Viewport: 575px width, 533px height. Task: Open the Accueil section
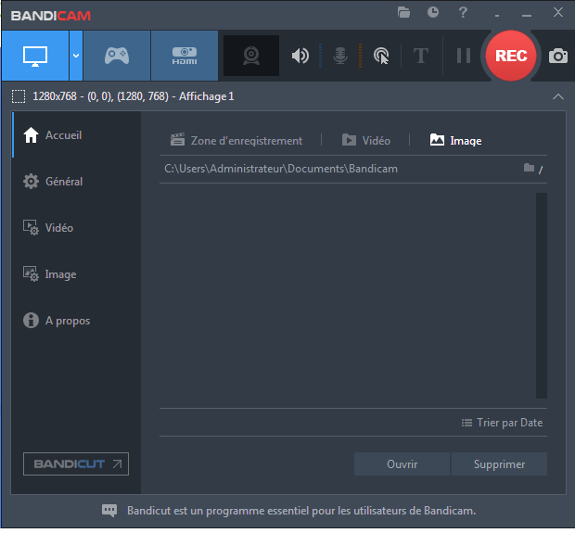[76, 135]
